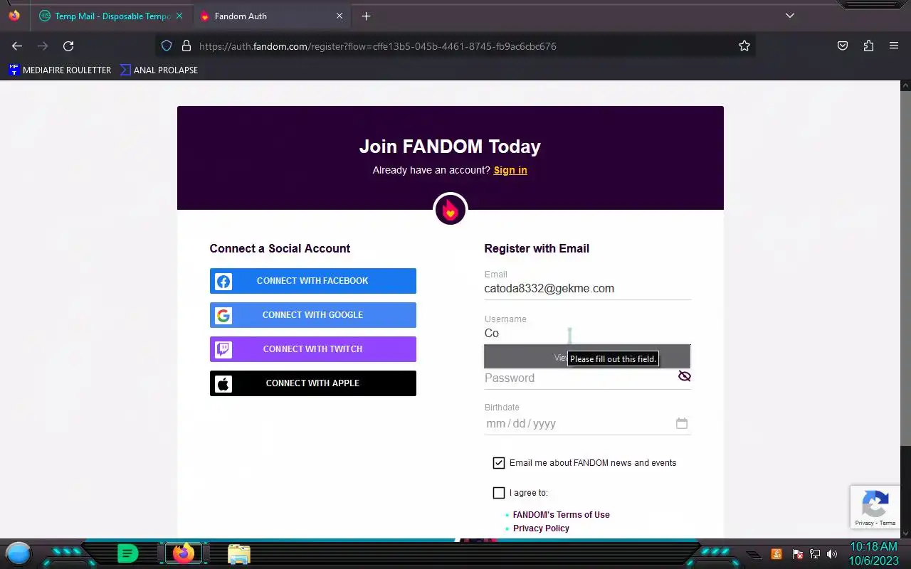Click the Connect a Social Account heading
Image resolution: width=911 pixels, height=569 pixels.
click(x=280, y=248)
